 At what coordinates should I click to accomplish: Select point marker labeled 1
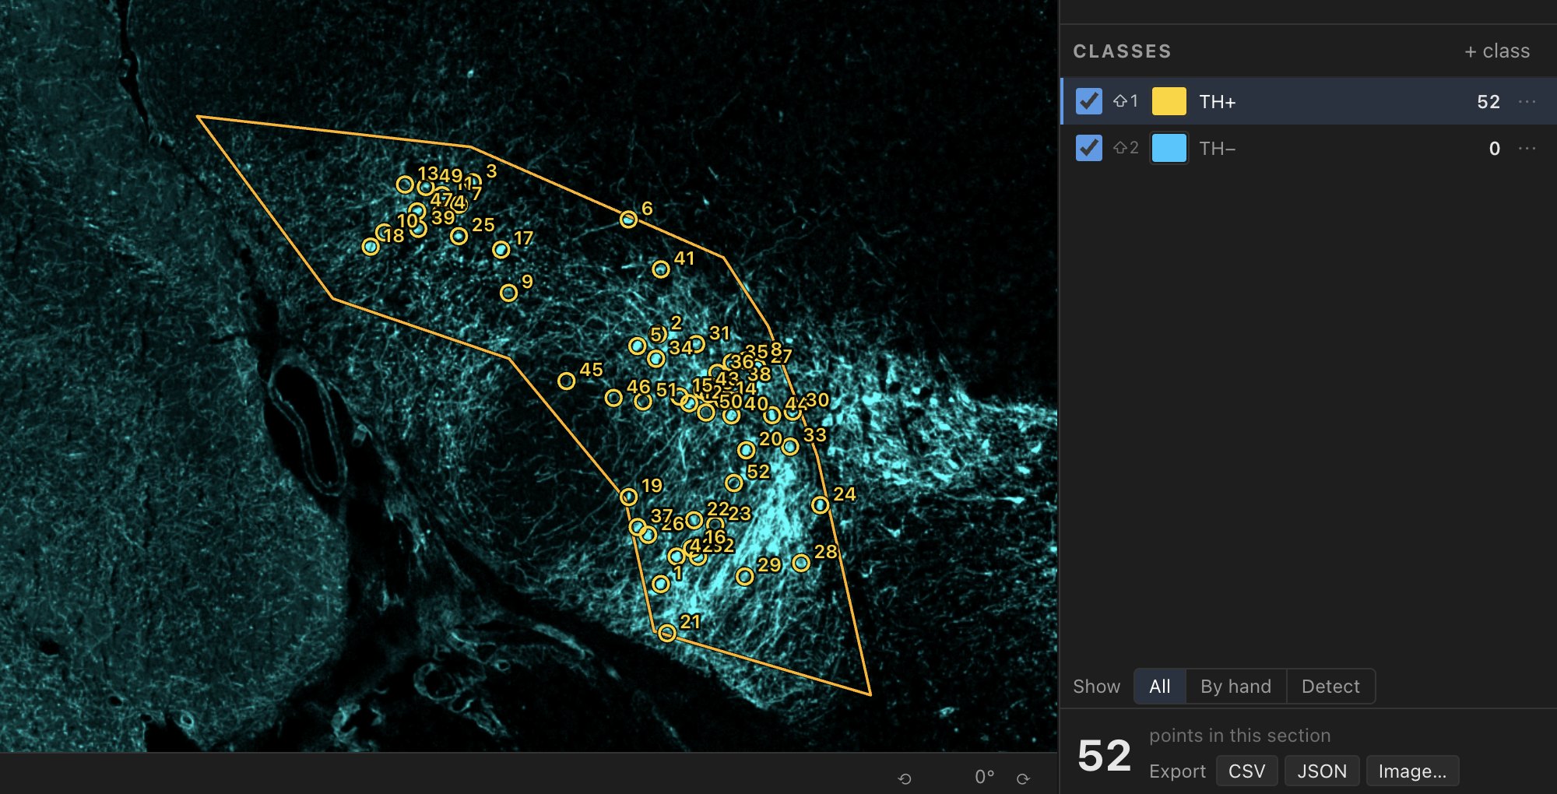[660, 584]
